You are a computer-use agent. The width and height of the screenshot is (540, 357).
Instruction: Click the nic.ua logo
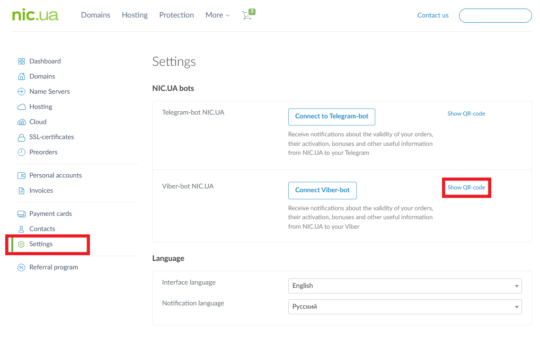[x=35, y=15]
